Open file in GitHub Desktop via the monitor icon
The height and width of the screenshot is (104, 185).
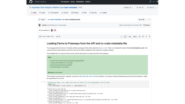[140, 37]
